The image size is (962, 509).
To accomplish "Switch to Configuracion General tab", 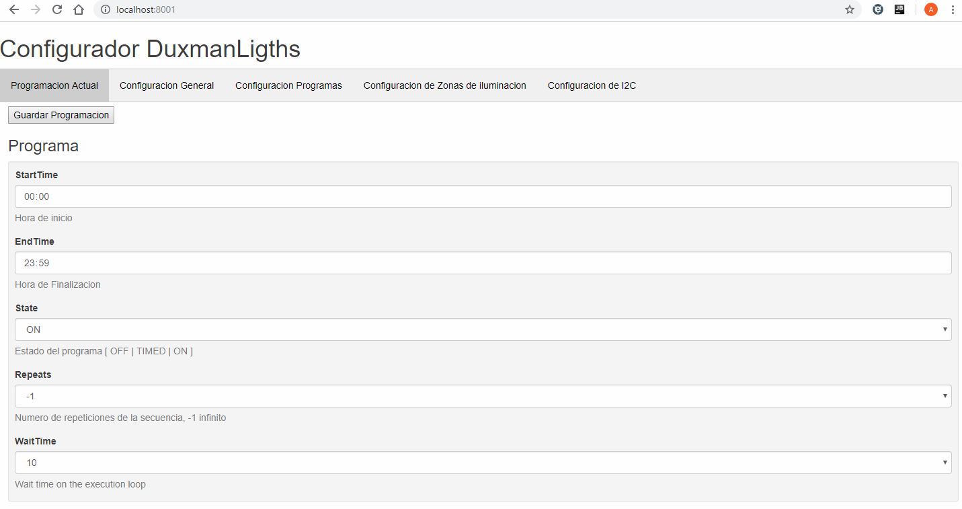I will [x=167, y=85].
